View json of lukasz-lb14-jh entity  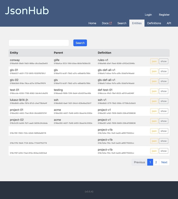coord(154,101)
